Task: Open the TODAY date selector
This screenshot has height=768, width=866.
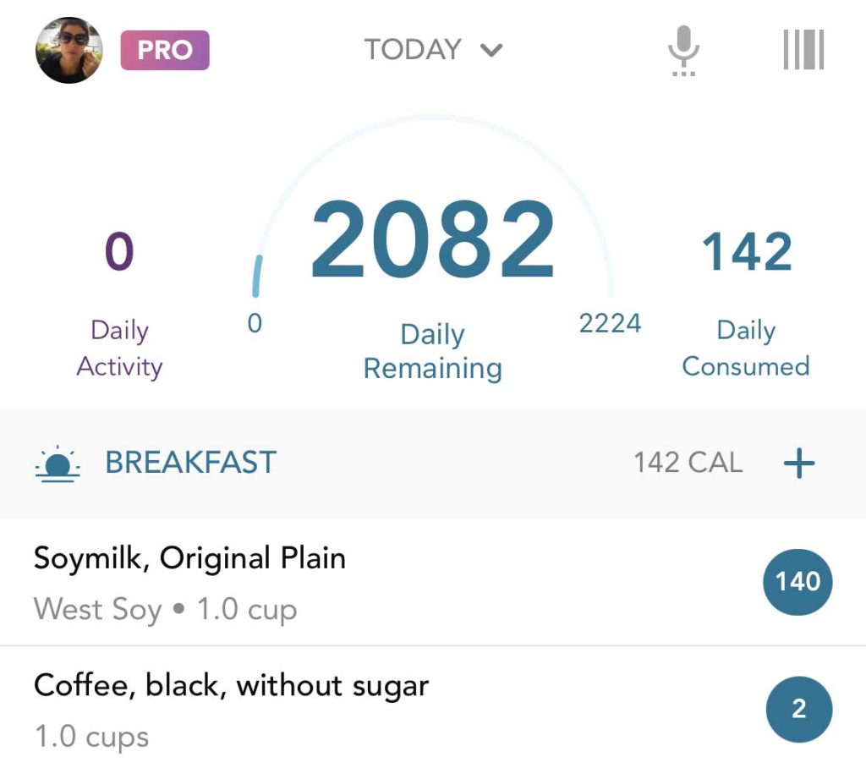Action: pyautogui.click(x=414, y=50)
